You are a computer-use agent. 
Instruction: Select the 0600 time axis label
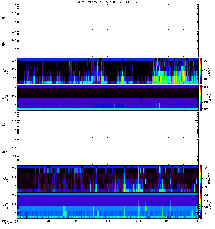click(x=198, y=221)
